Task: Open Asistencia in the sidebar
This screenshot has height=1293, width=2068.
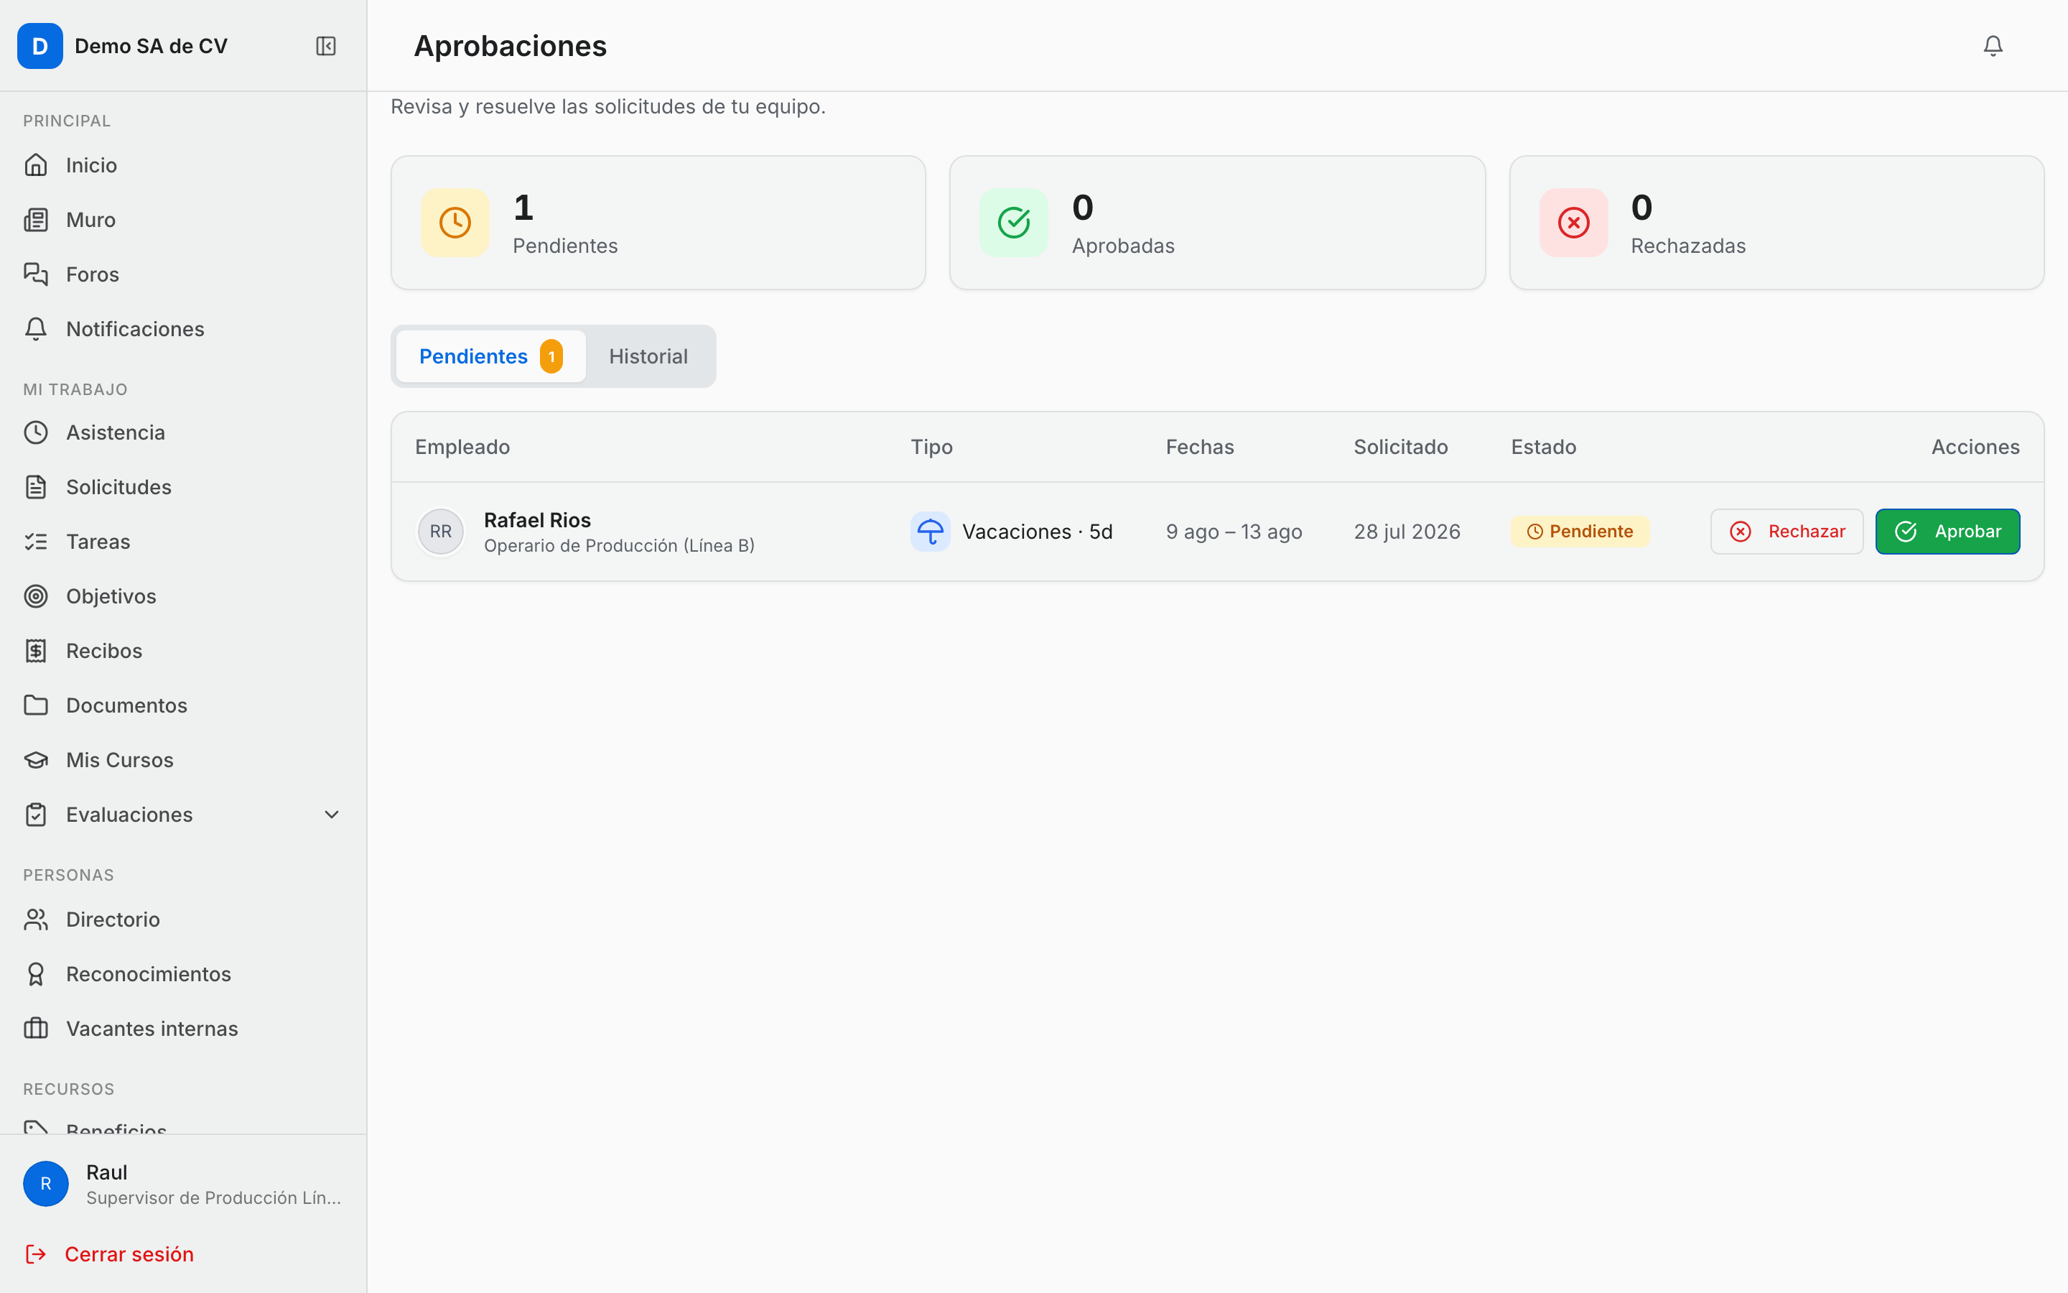Action: [x=184, y=432]
